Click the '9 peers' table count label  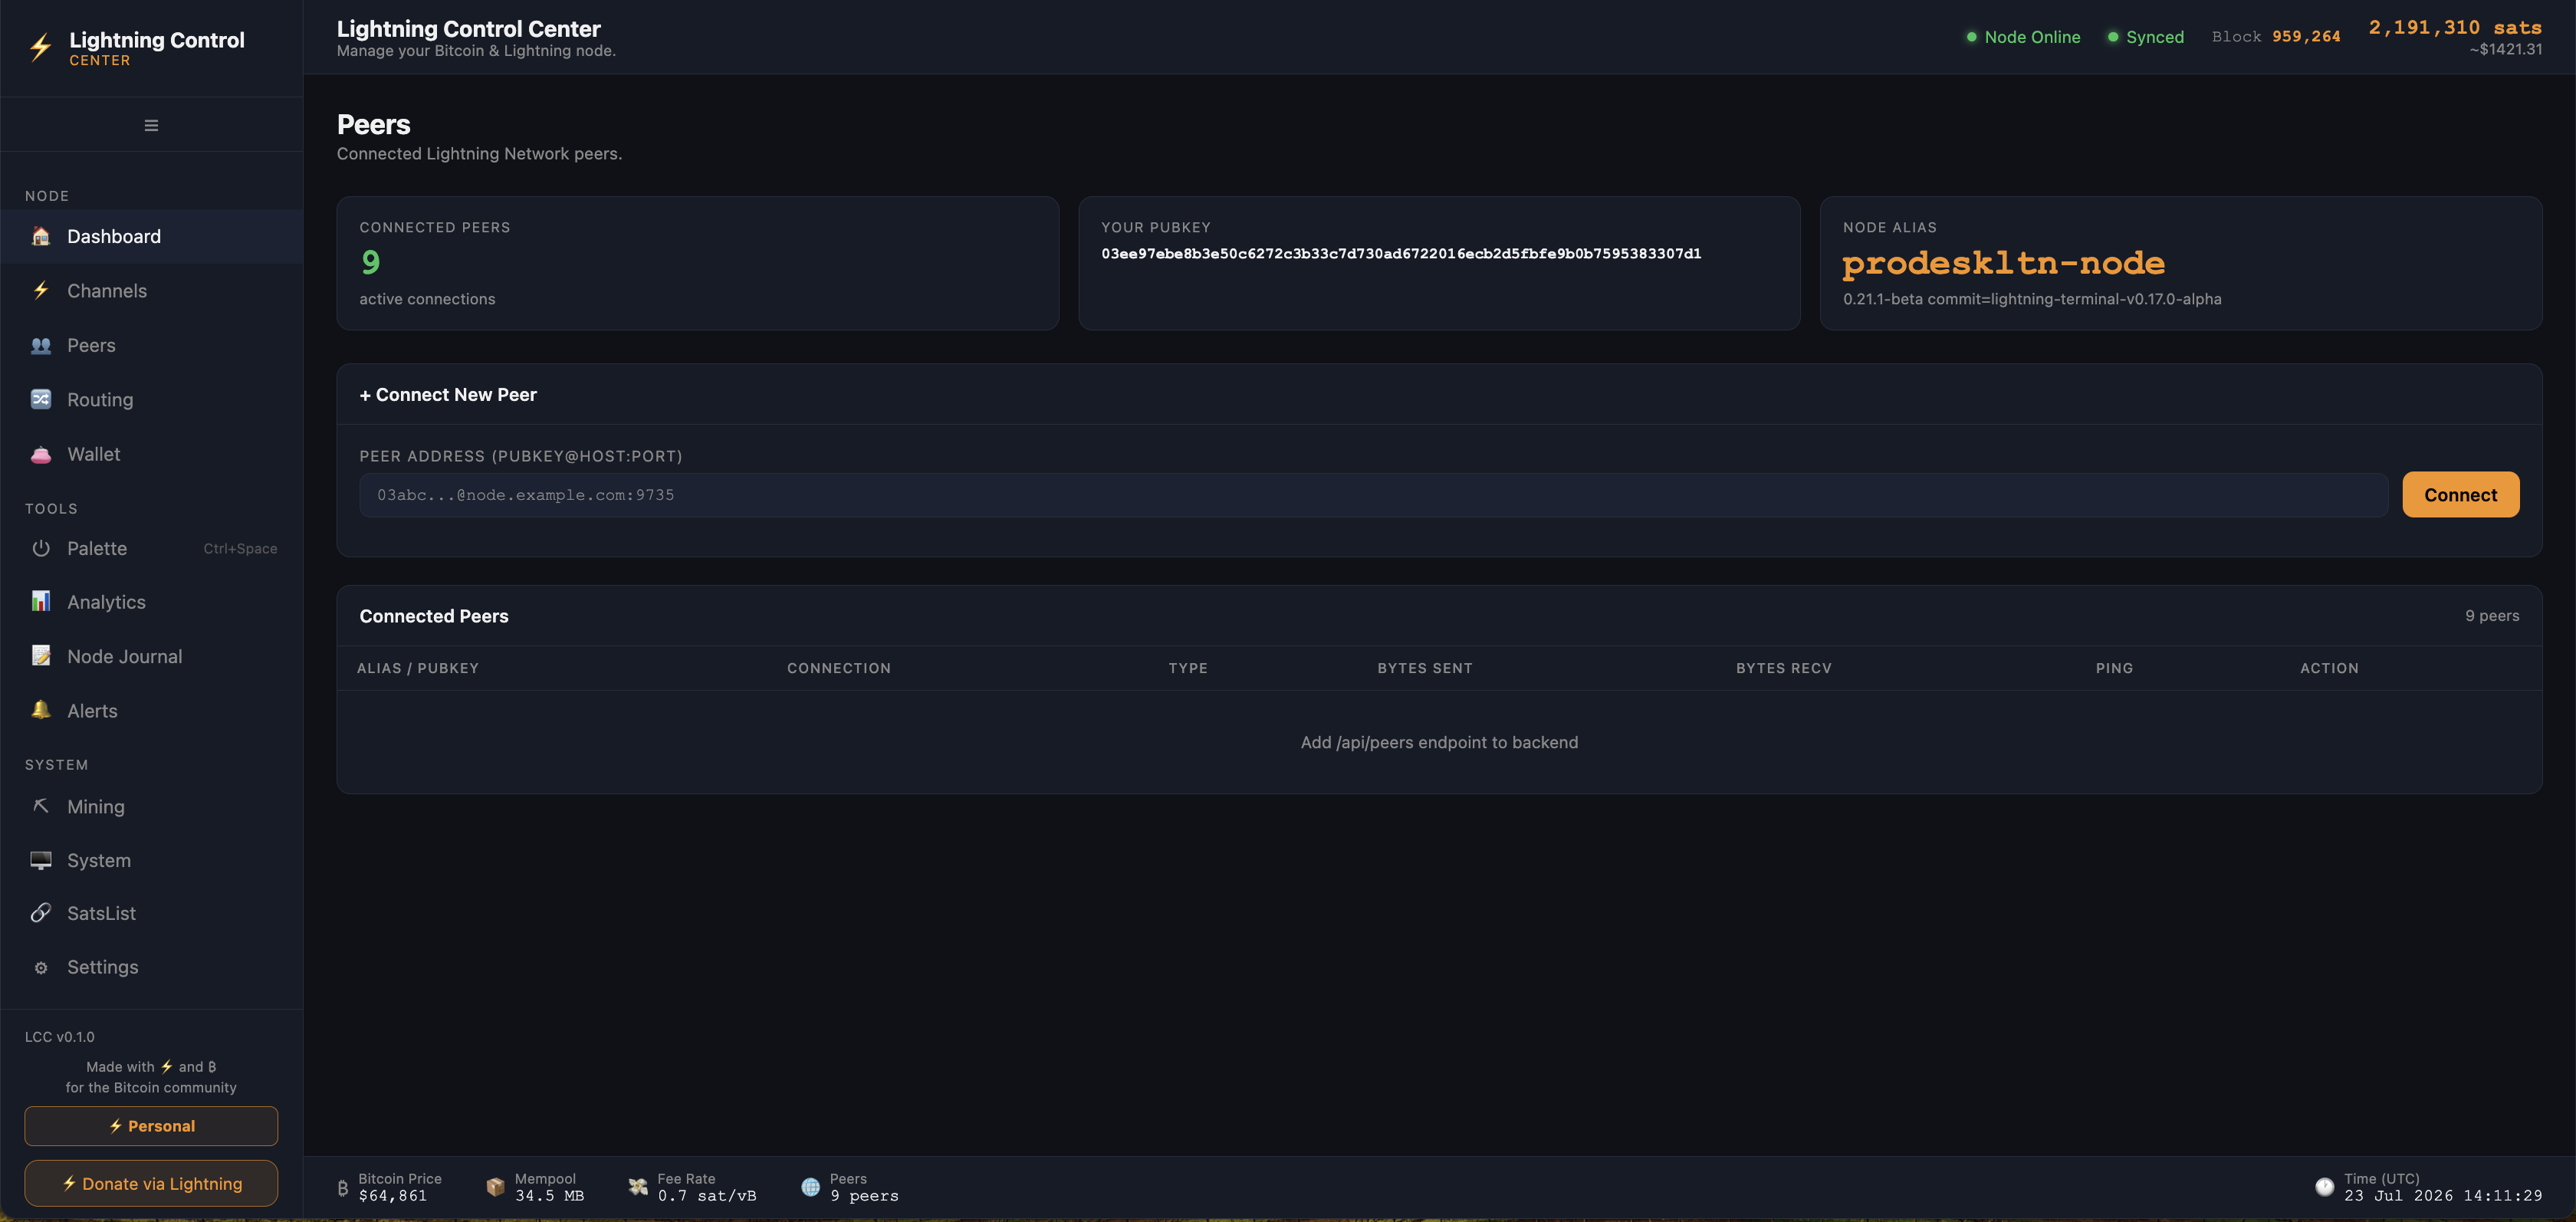[2491, 616]
